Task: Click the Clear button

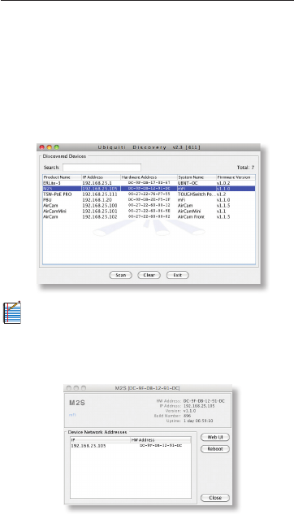Action: coord(149,275)
